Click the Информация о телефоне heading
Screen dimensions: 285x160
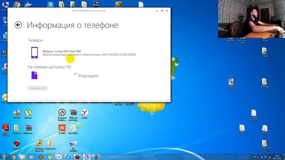coord(73,25)
